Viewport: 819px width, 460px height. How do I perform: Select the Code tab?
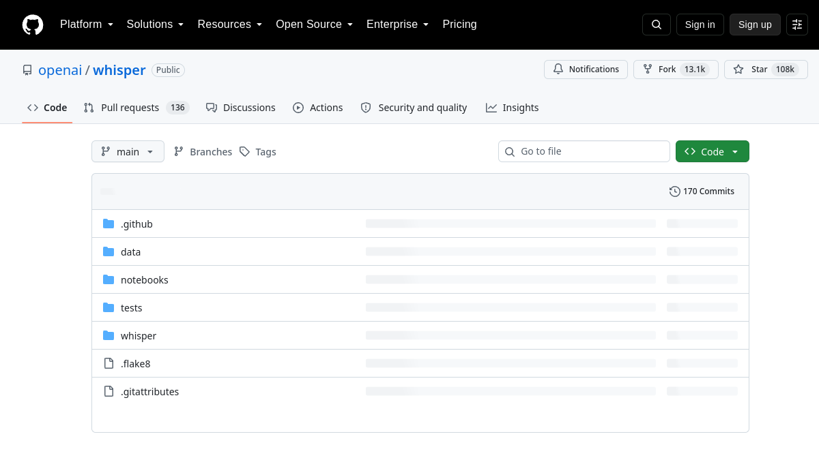tap(47, 108)
